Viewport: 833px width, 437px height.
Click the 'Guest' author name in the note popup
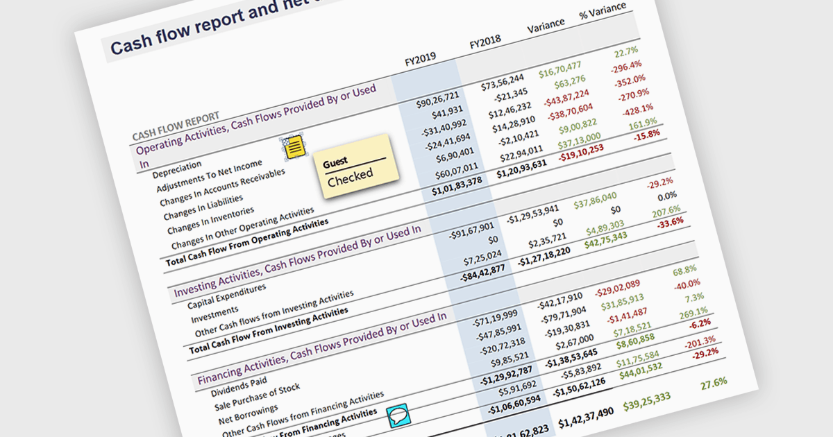pyautogui.click(x=336, y=162)
